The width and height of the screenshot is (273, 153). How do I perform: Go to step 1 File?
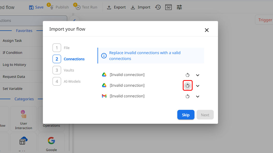[61, 48]
